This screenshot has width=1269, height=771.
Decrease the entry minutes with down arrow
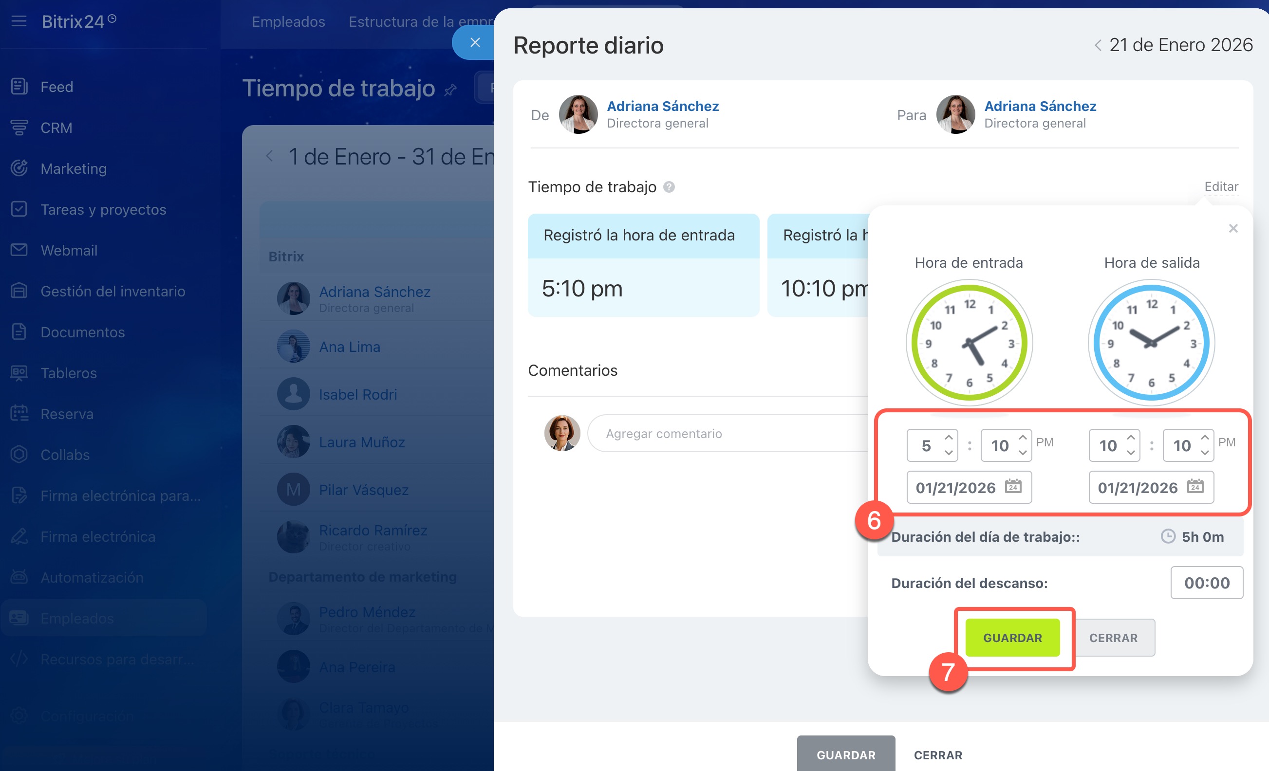click(1023, 453)
